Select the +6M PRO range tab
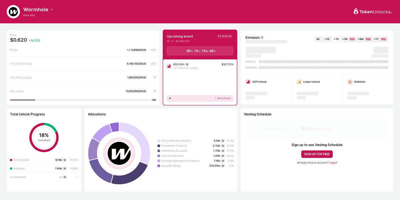400x200 pixels. pyautogui.click(x=364, y=39)
